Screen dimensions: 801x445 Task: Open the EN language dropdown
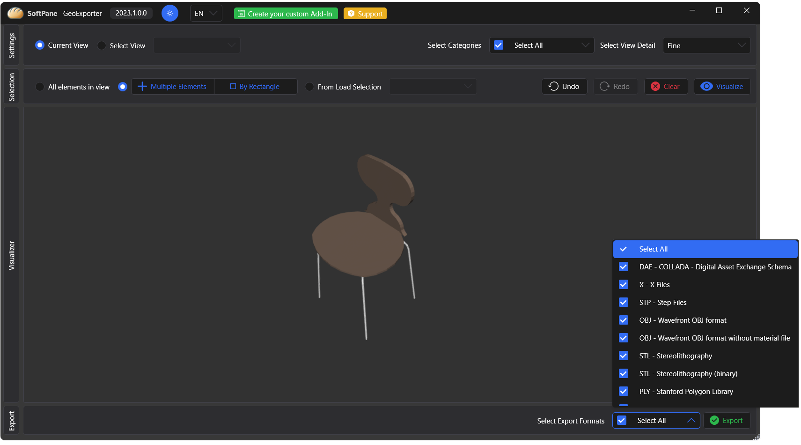point(206,13)
